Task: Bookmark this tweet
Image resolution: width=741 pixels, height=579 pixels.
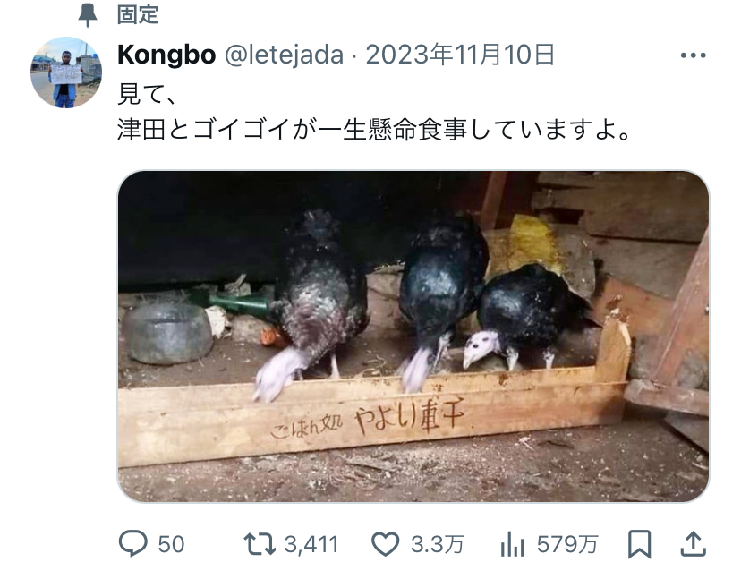Action: pyautogui.click(x=639, y=544)
